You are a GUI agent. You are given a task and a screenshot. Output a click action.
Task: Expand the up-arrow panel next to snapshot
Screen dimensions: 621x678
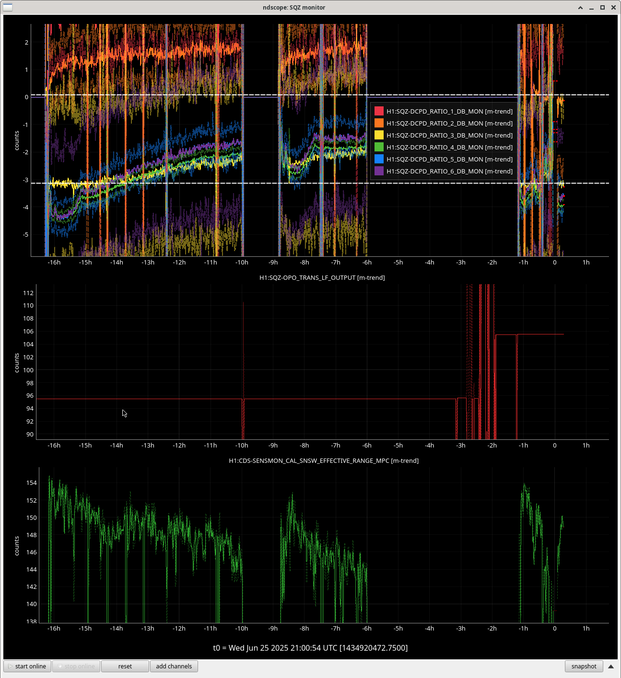click(611, 666)
